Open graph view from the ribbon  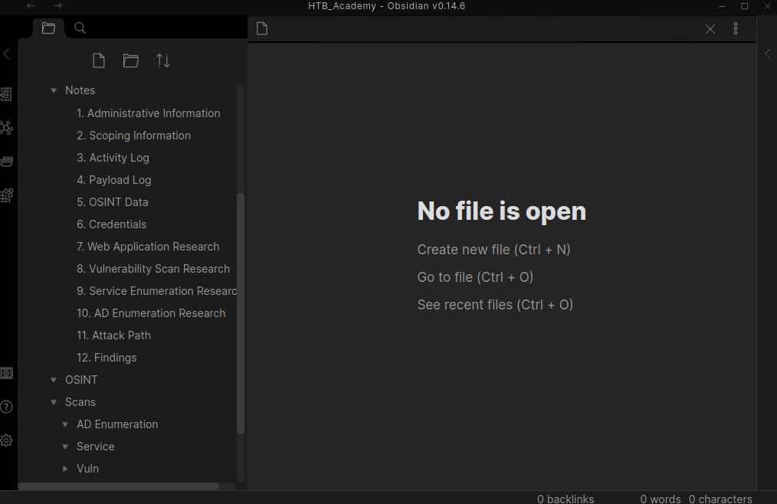(6, 128)
